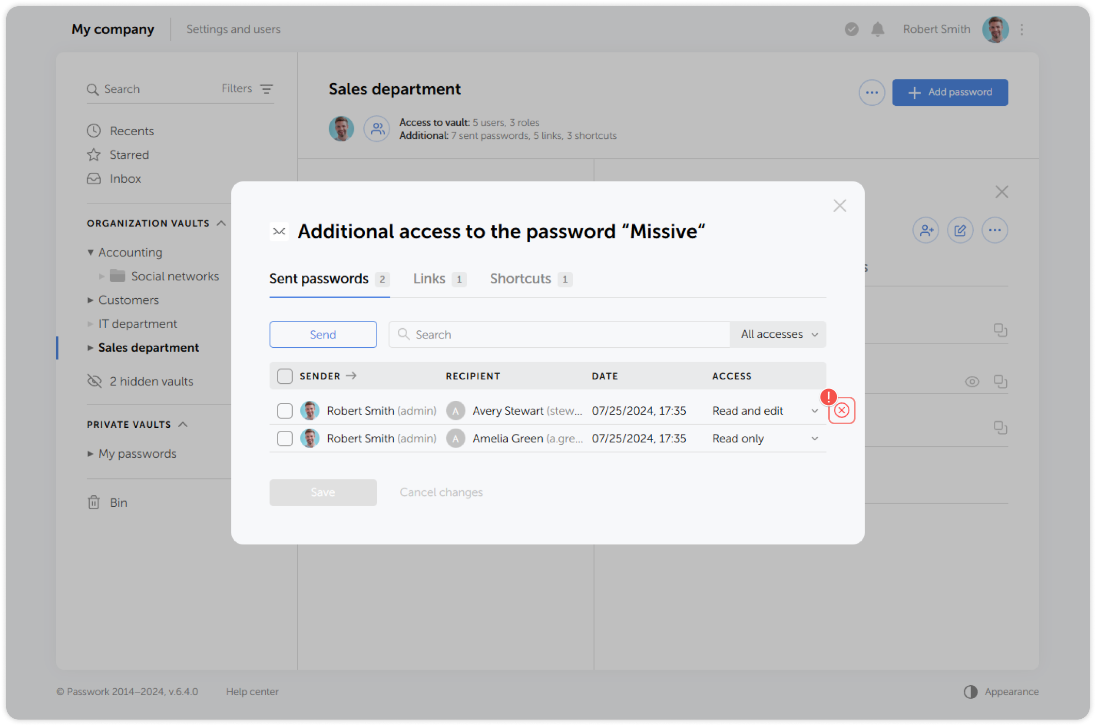Click the add user icon button
This screenshot has height=726, width=1096.
[x=926, y=230]
